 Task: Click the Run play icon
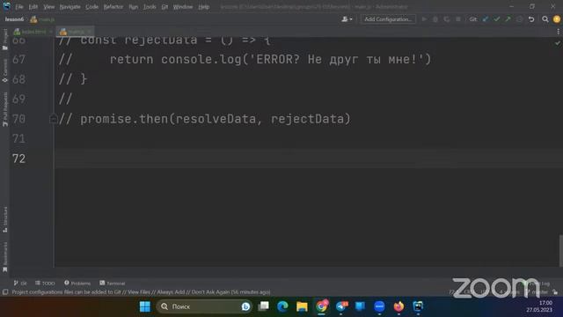click(x=424, y=19)
